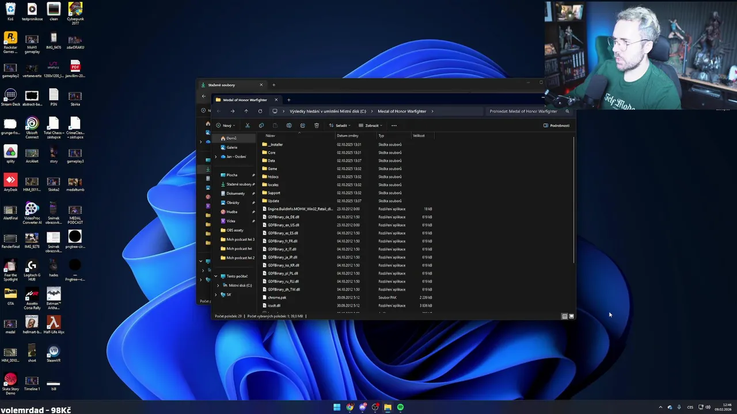Open the Windows Start menu
This screenshot has width=737, height=414.
pyautogui.click(x=337, y=407)
